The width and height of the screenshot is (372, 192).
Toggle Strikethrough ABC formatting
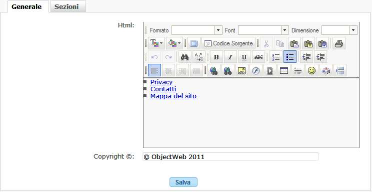[258, 57]
